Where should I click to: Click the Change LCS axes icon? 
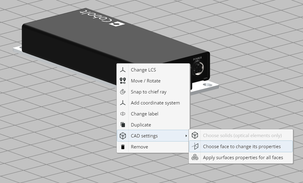(x=123, y=70)
